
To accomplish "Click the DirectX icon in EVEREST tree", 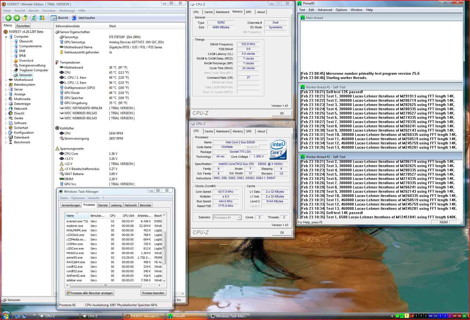I will click(x=11, y=113).
